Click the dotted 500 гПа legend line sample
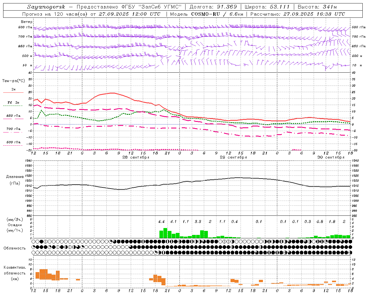The height and width of the screenshot is (293, 367). pyautogui.click(x=13, y=145)
